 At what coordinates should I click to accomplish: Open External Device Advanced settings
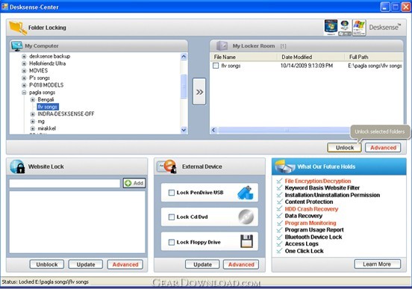[241, 264]
